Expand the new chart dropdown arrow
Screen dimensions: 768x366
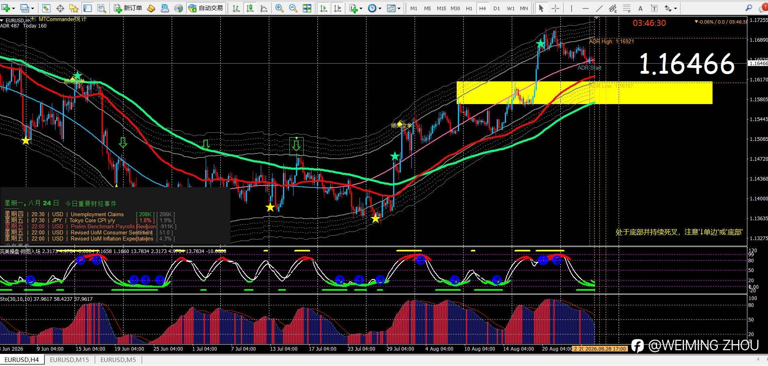(14, 9)
